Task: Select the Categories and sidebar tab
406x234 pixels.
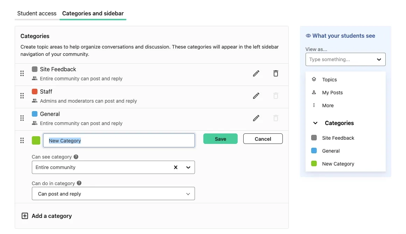Action: tap(93, 13)
